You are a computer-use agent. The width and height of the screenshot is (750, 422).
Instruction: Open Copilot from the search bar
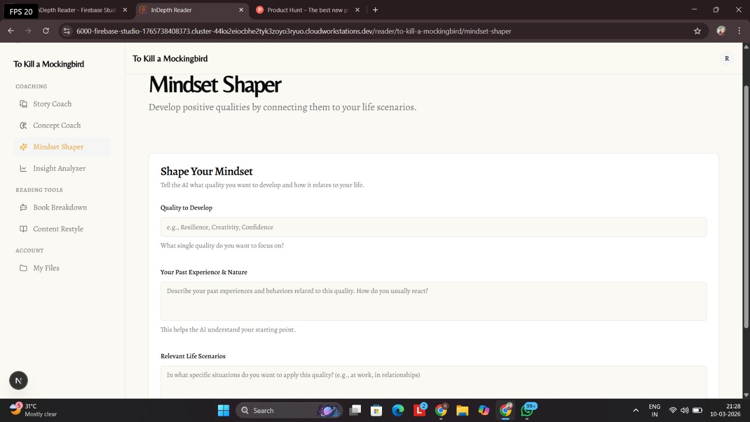[329, 410]
